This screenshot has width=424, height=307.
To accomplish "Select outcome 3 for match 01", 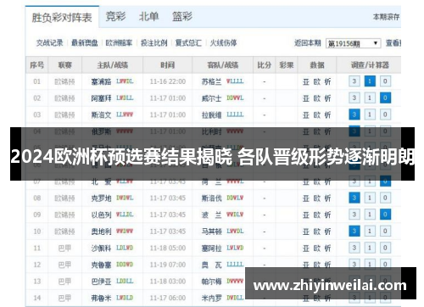I will click(x=354, y=81).
